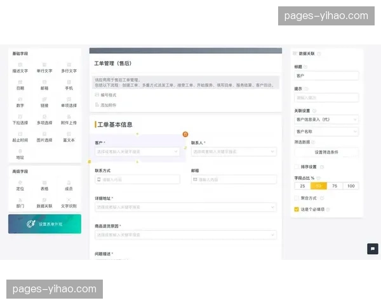Open the chat support icon
The image size is (381, 305).
coord(373,249)
